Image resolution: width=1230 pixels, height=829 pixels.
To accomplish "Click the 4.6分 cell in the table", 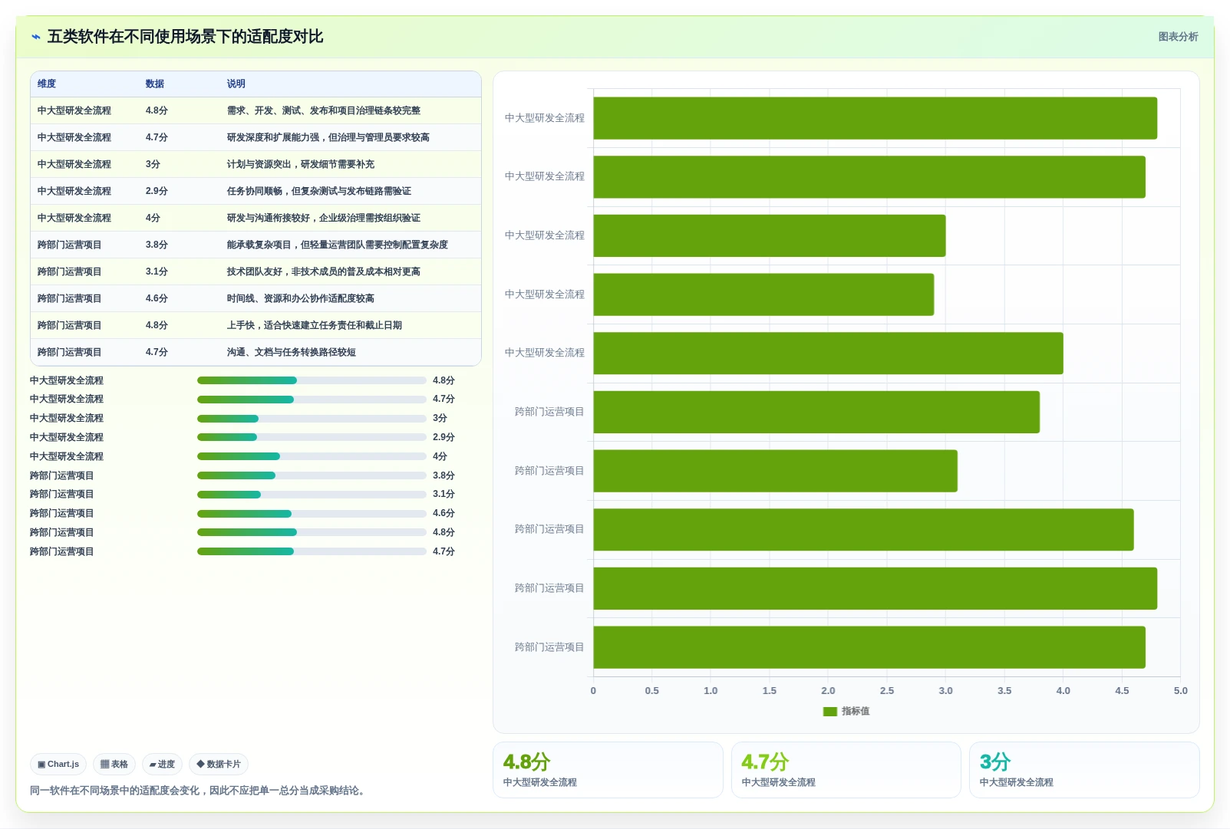I will [x=157, y=298].
